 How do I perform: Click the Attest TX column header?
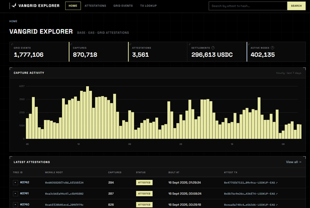pyautogui.click(x=231, y=172)
